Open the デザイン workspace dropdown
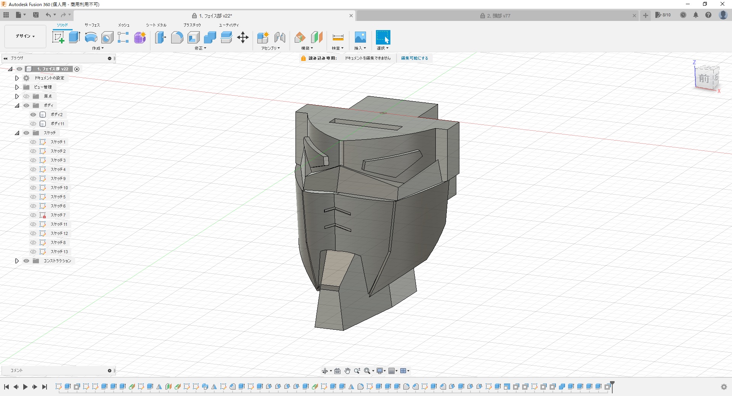732x396 pixels. 25,36
